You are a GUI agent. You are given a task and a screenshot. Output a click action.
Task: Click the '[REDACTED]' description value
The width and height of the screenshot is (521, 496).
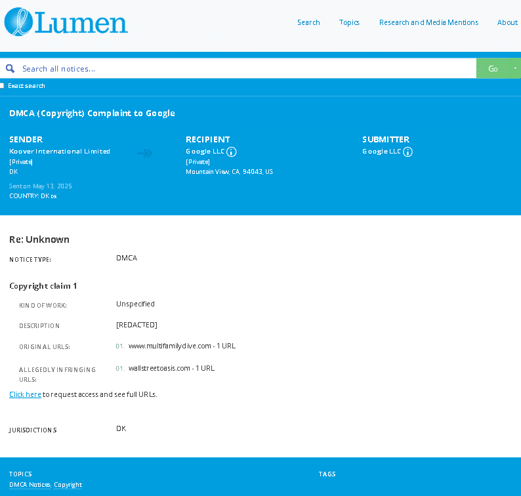(136, 325)
